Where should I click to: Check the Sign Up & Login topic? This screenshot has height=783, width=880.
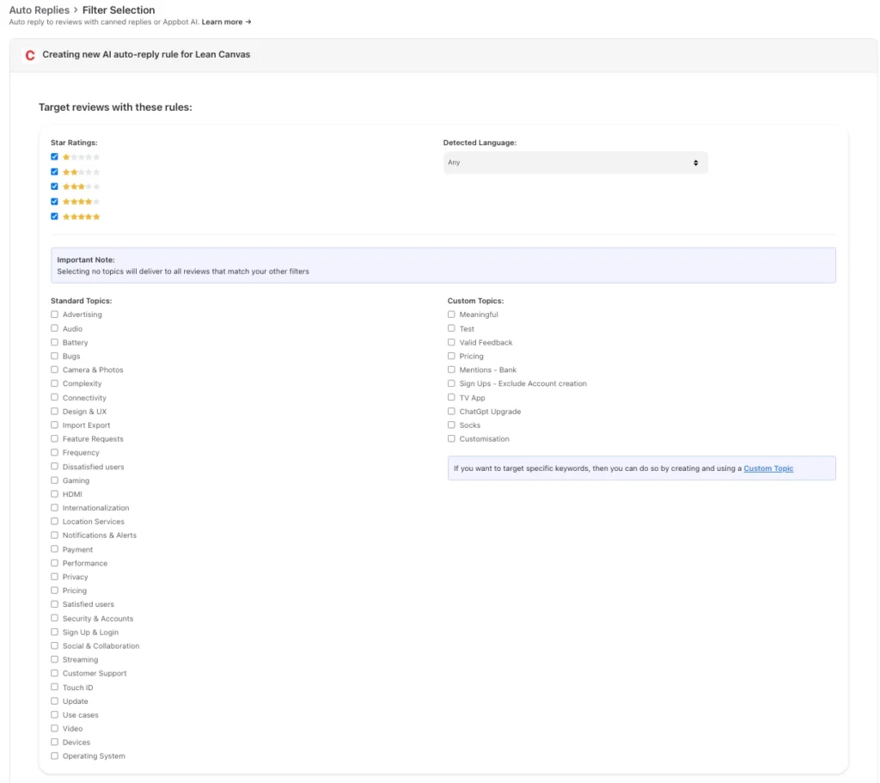(55, 632)
